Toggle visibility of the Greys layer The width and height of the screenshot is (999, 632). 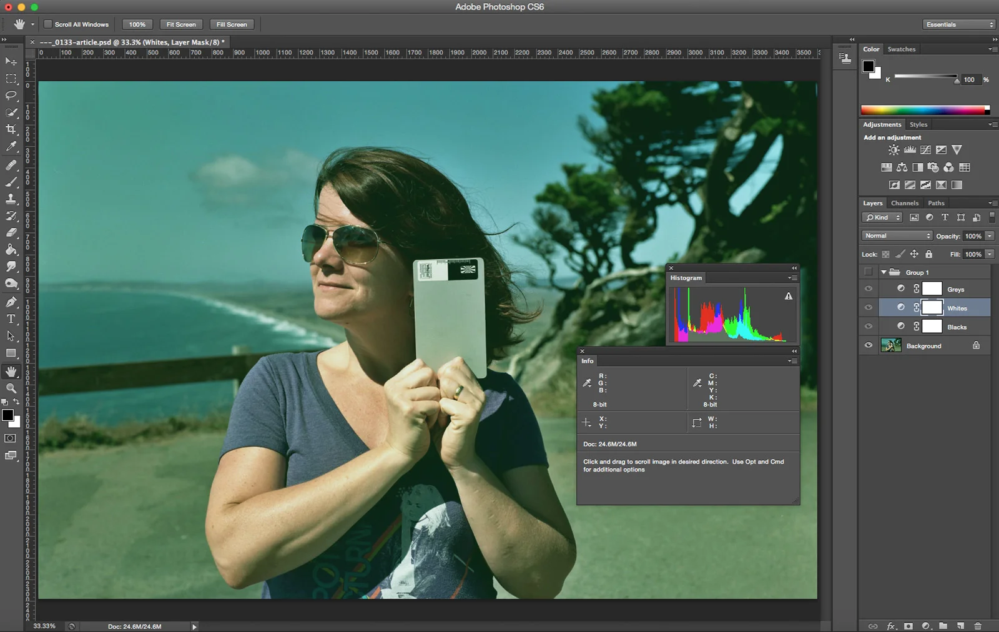coord(869,289)
